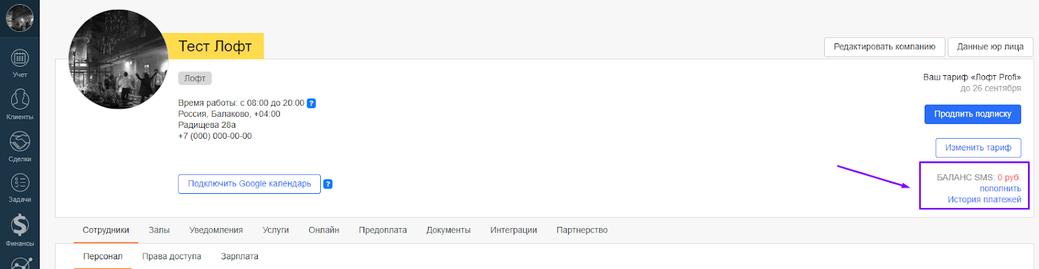Click the round company logo photo
This screenshot has width=1039, height=269.
coord(118,60)
